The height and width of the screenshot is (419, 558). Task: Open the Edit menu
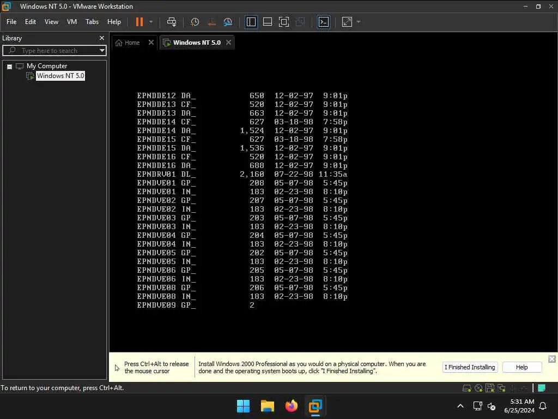(31, 22)
